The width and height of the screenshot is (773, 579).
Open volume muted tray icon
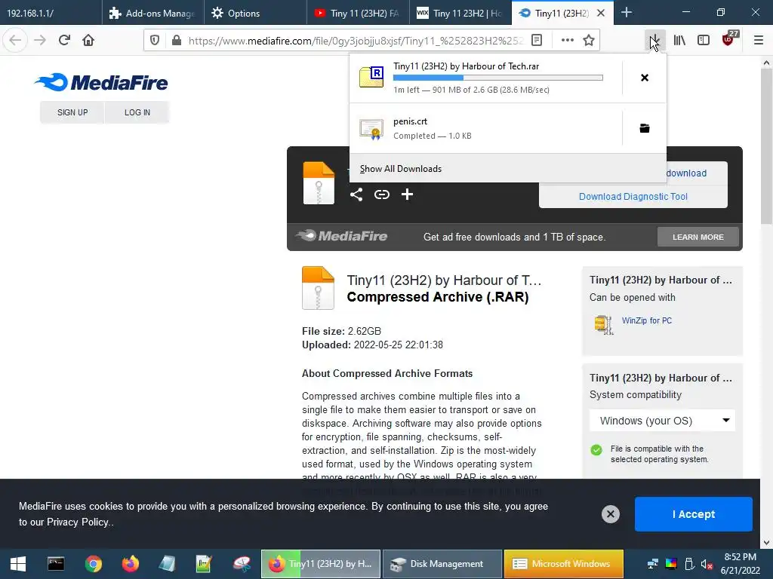tap(707, 564)
